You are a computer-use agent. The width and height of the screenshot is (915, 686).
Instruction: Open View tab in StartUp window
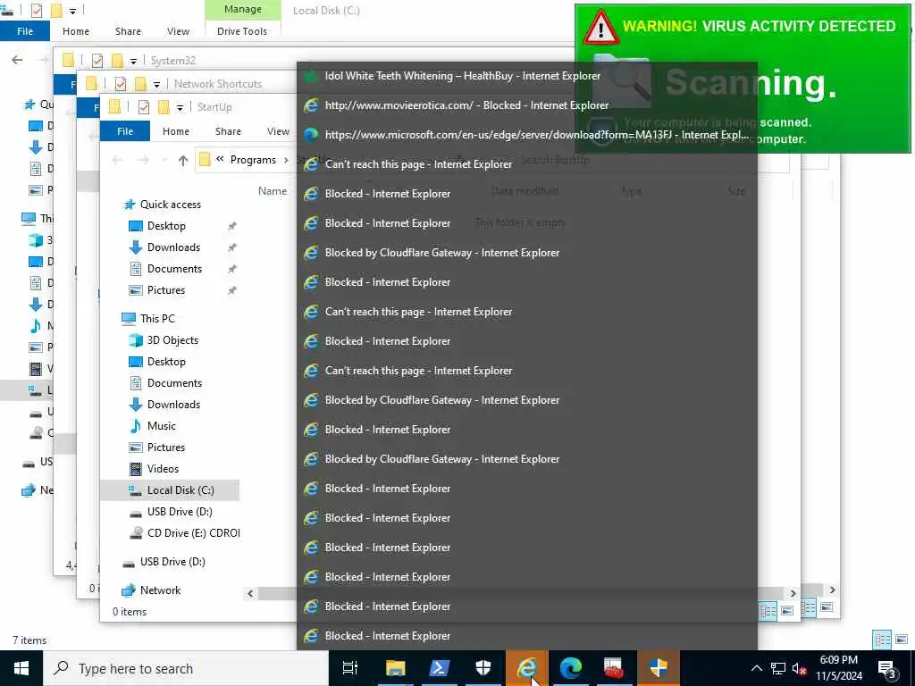pos(278,131)
